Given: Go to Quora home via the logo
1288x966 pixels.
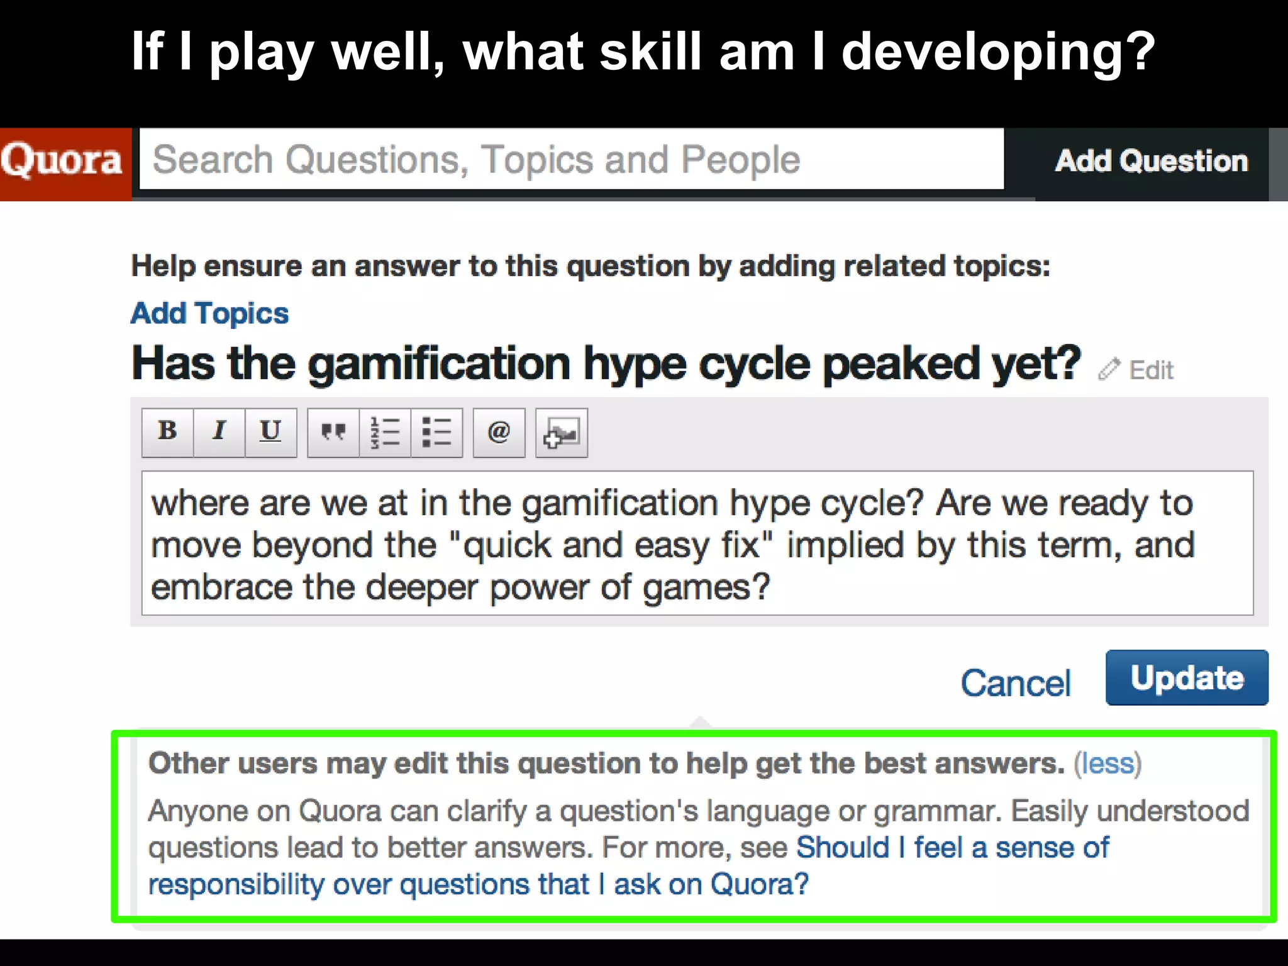Looking at the screenshot, I should click(x=65, y=164).
